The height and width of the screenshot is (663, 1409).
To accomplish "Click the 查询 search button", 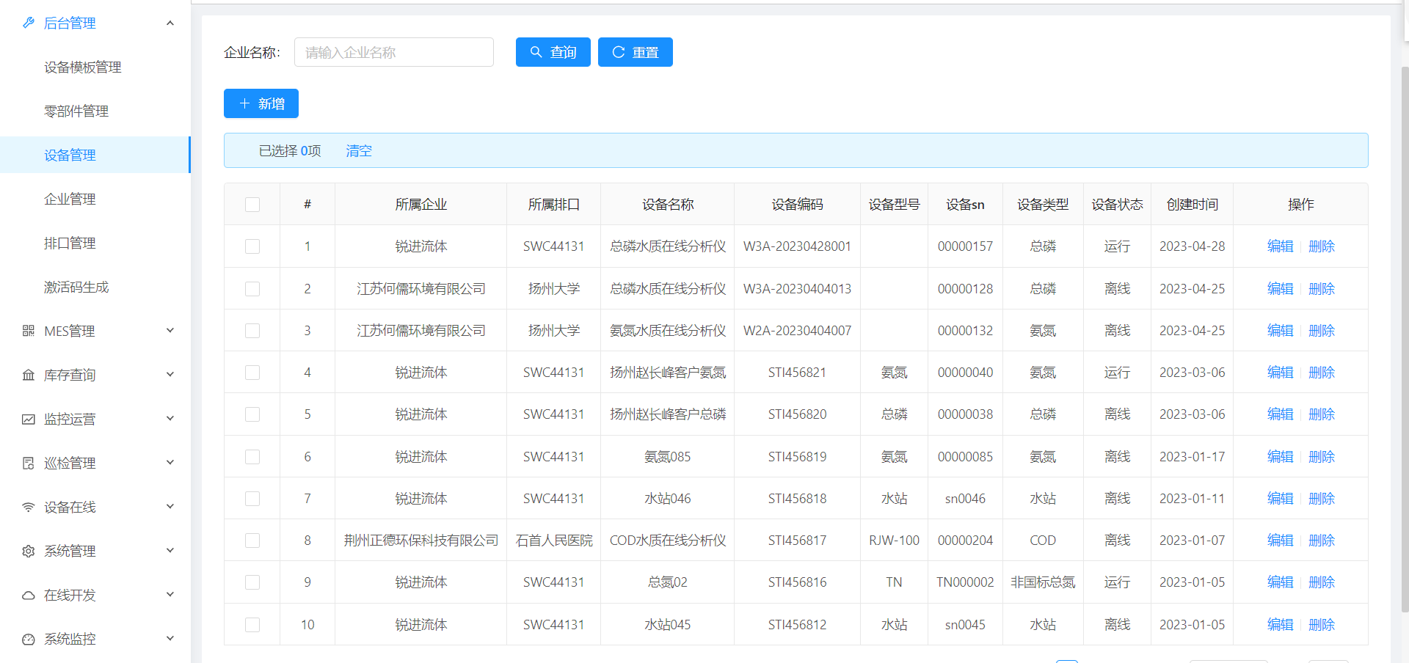I will pyautogui.click(x=553, y=52).
